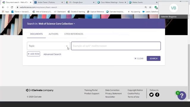Open the Training Portal footer link
The height and width of the screenshot is (107, 190).
[x=91, y=90]
